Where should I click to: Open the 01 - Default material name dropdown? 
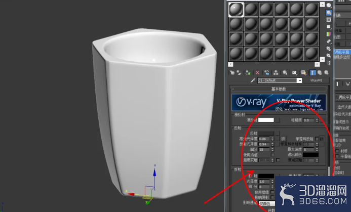click(x=299, y=80)
